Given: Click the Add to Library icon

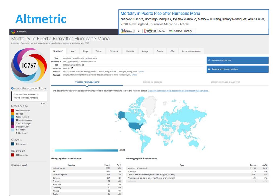Looking at the screenshot, I should point(171,31).
